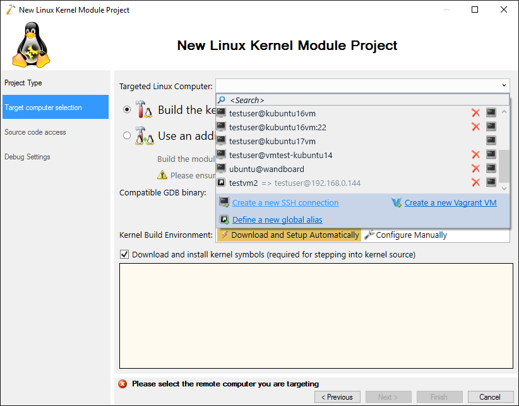This screenshot has width=519, height=406.
Task: Click the warning triangle icon
Action: tap(162, 175)
